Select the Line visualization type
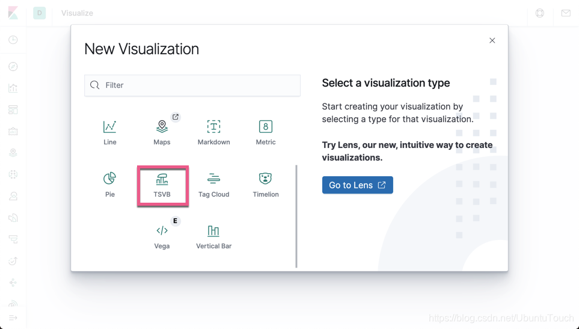 [x=109, y=132]
